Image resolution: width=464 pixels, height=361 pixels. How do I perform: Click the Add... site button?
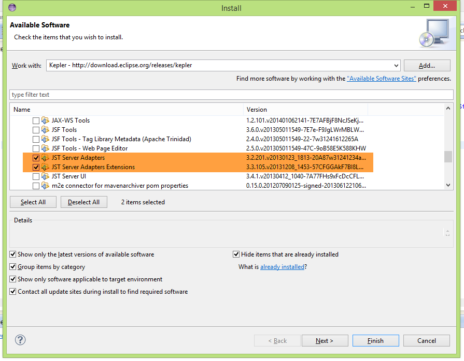point(427,66)
